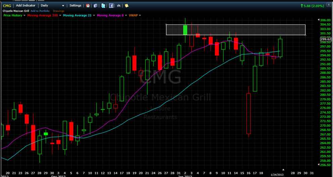
Task: Share chart via the Facebook icon
Action: click(x=111, y=6)
